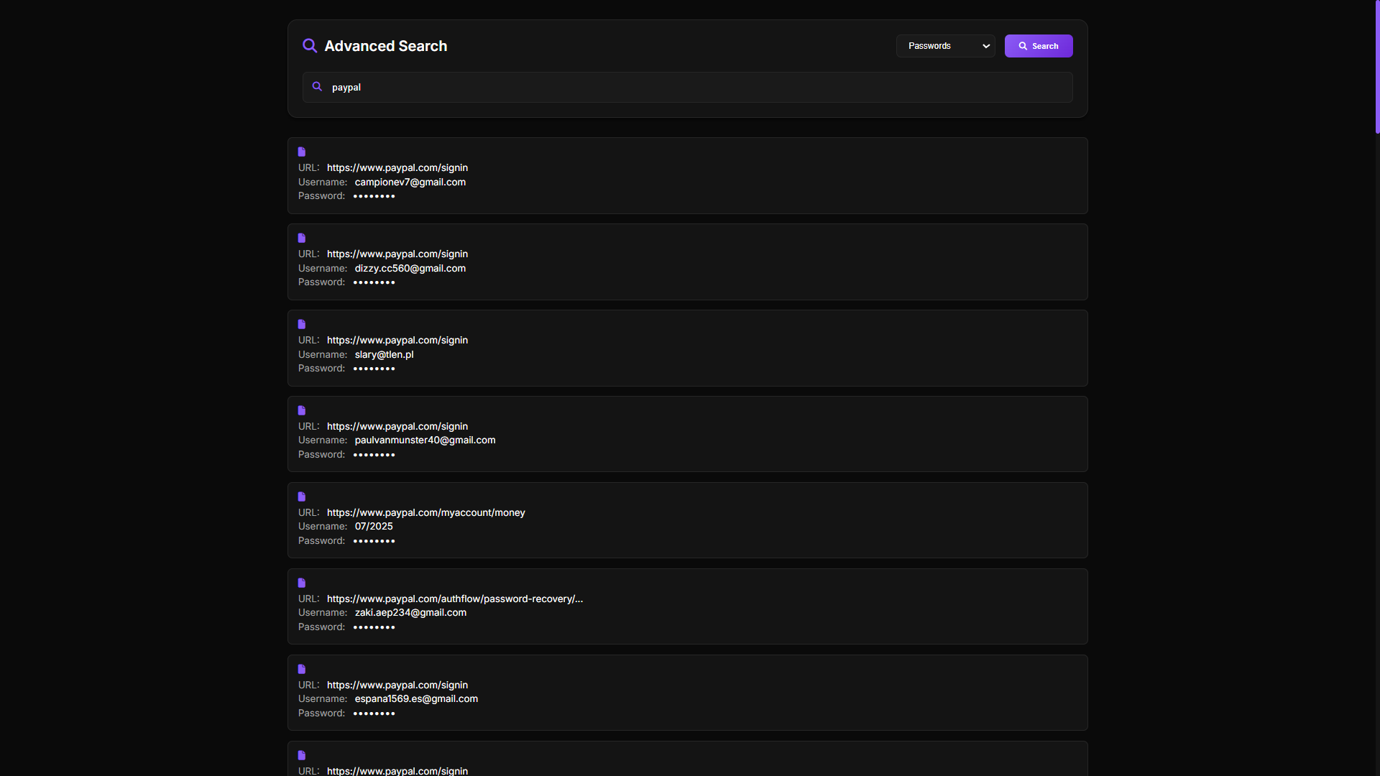Viewport: 1380px width, 776px height.
Task: Click the username paulvanmunster40@gmail.com
Action: coord(425,440)
